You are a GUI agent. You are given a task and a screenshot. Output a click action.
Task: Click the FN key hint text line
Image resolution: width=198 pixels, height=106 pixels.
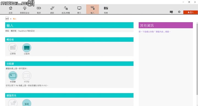click(x=27, y=86)
